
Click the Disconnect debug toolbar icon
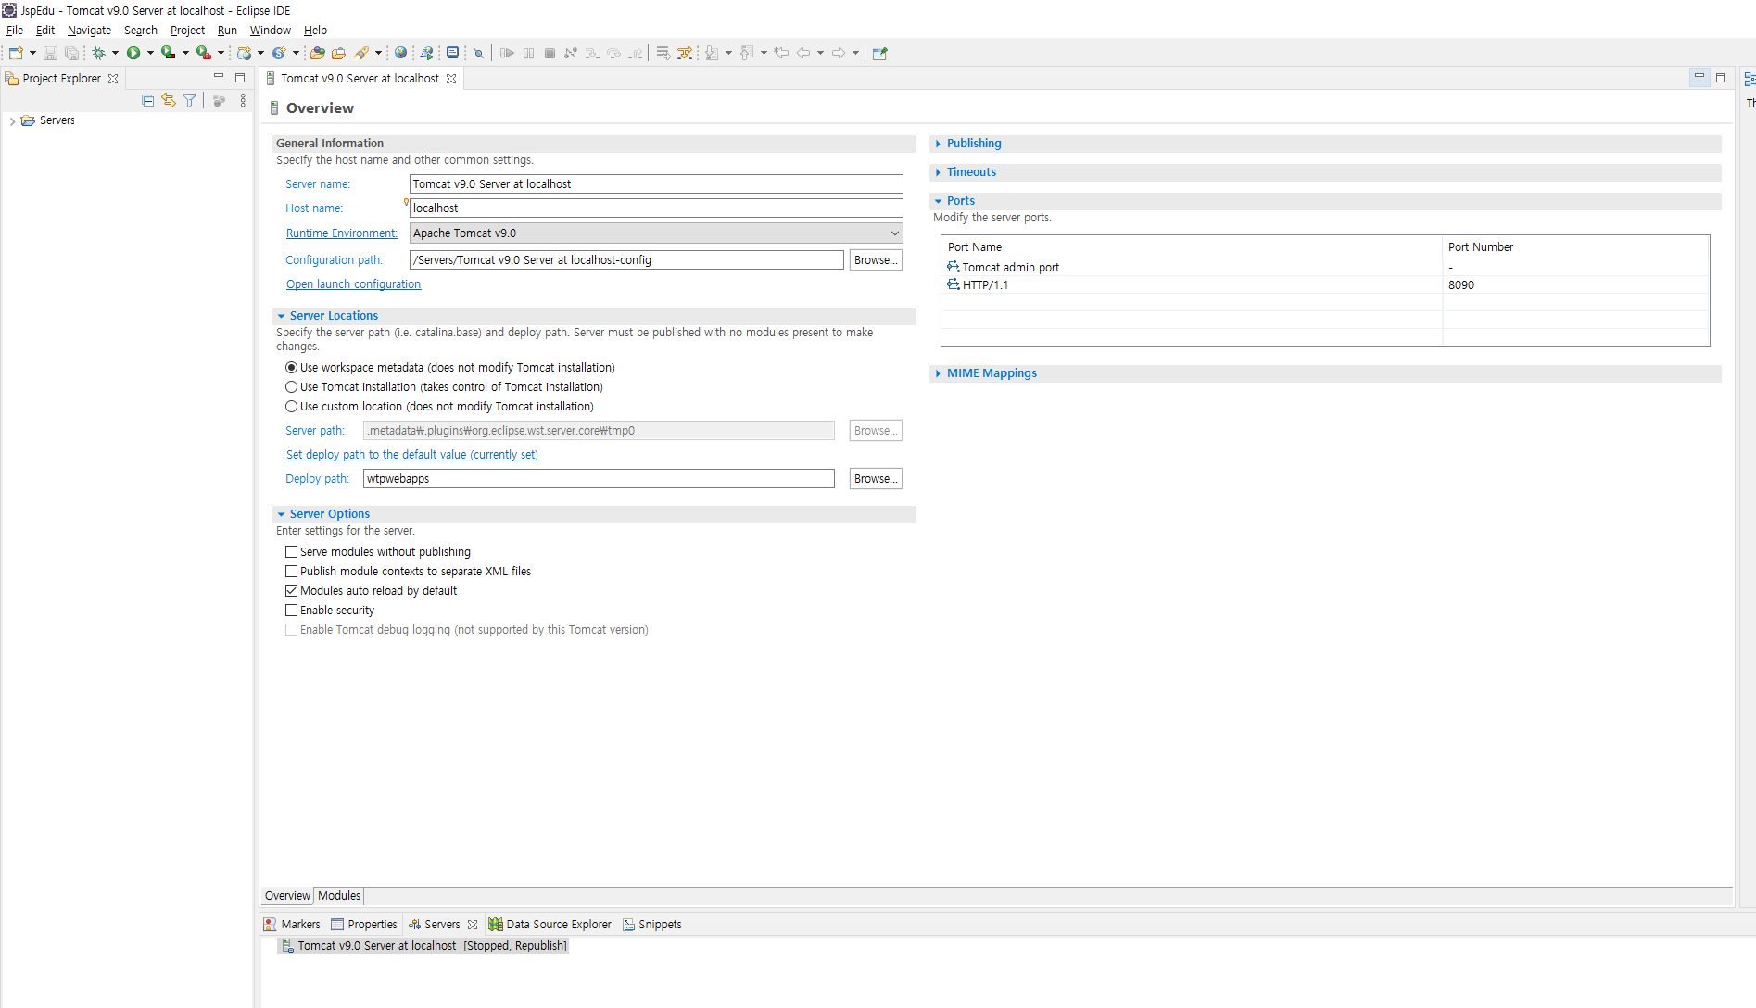coord(571,53)
